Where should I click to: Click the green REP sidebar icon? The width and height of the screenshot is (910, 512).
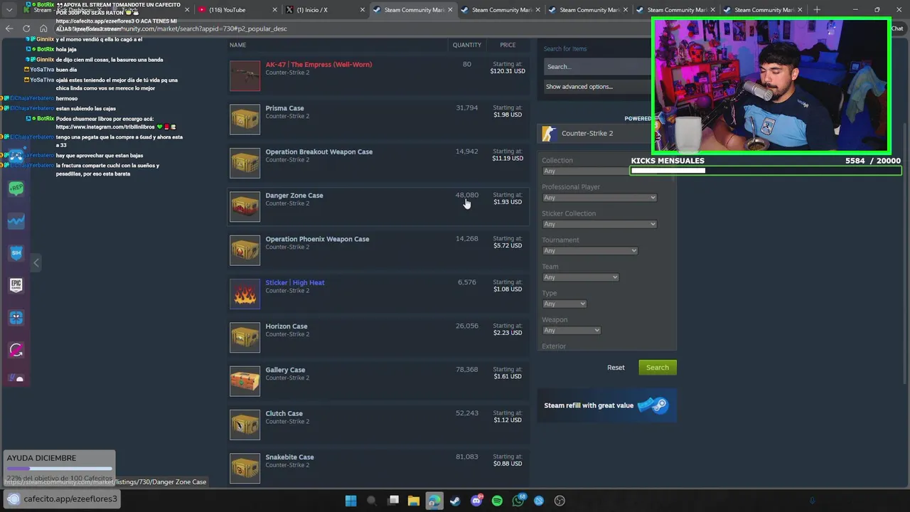(x=16, y=188)
